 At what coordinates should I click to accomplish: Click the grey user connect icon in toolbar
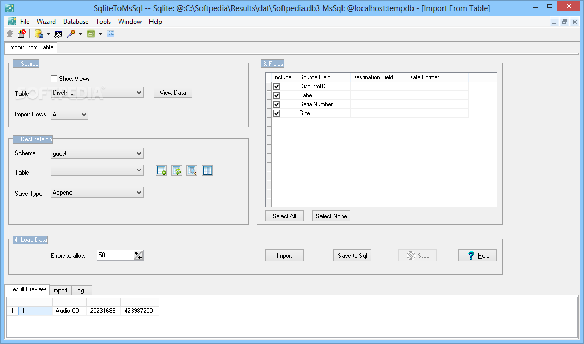(x=10, y=34)
